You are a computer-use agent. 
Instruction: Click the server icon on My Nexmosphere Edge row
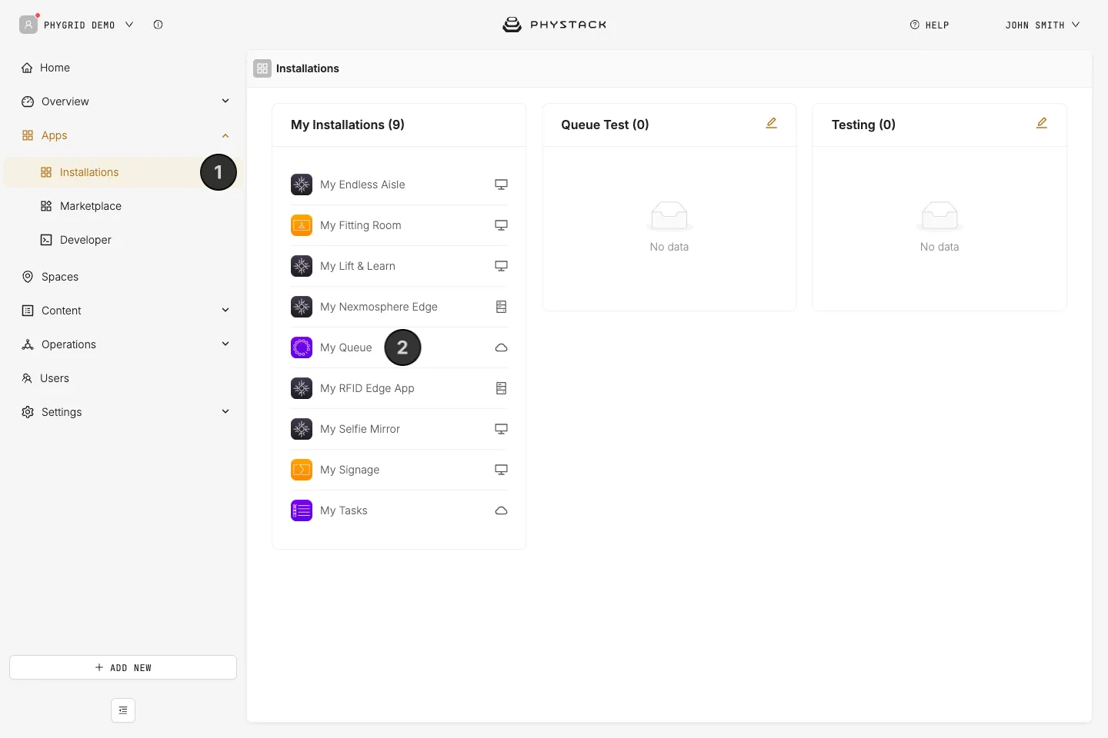501,307
